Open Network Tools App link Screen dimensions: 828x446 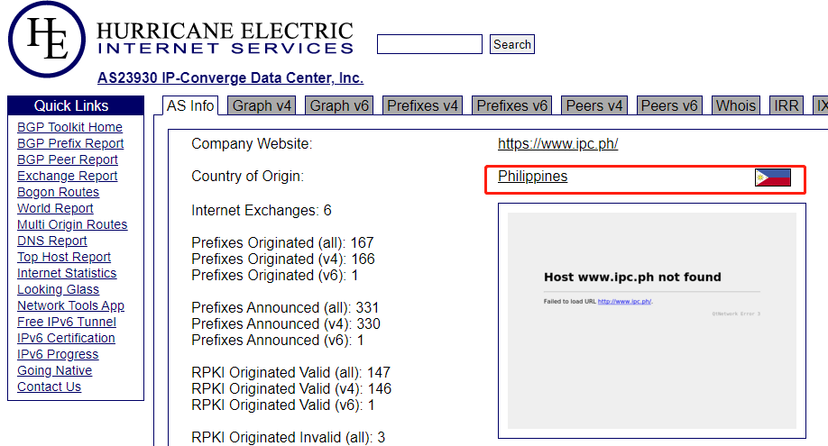tap(70, 305)
